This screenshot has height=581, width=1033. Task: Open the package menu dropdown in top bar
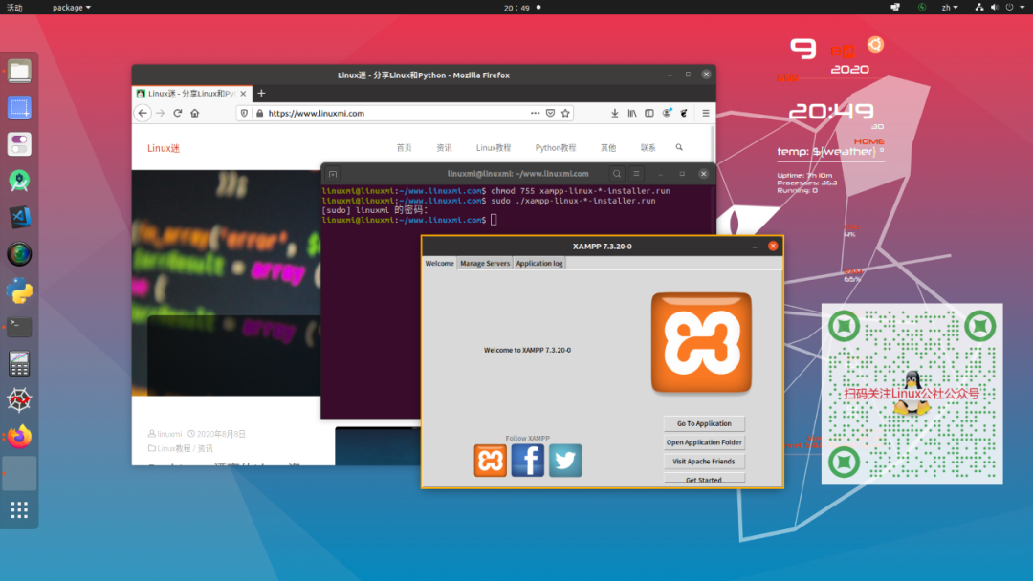coord(71,8)
